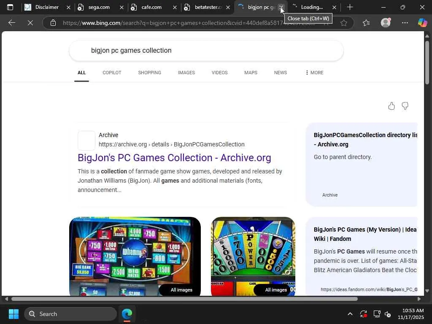Click the scroll-up arrow of the page
Screen dimensions: 432x324
(427, 36)
